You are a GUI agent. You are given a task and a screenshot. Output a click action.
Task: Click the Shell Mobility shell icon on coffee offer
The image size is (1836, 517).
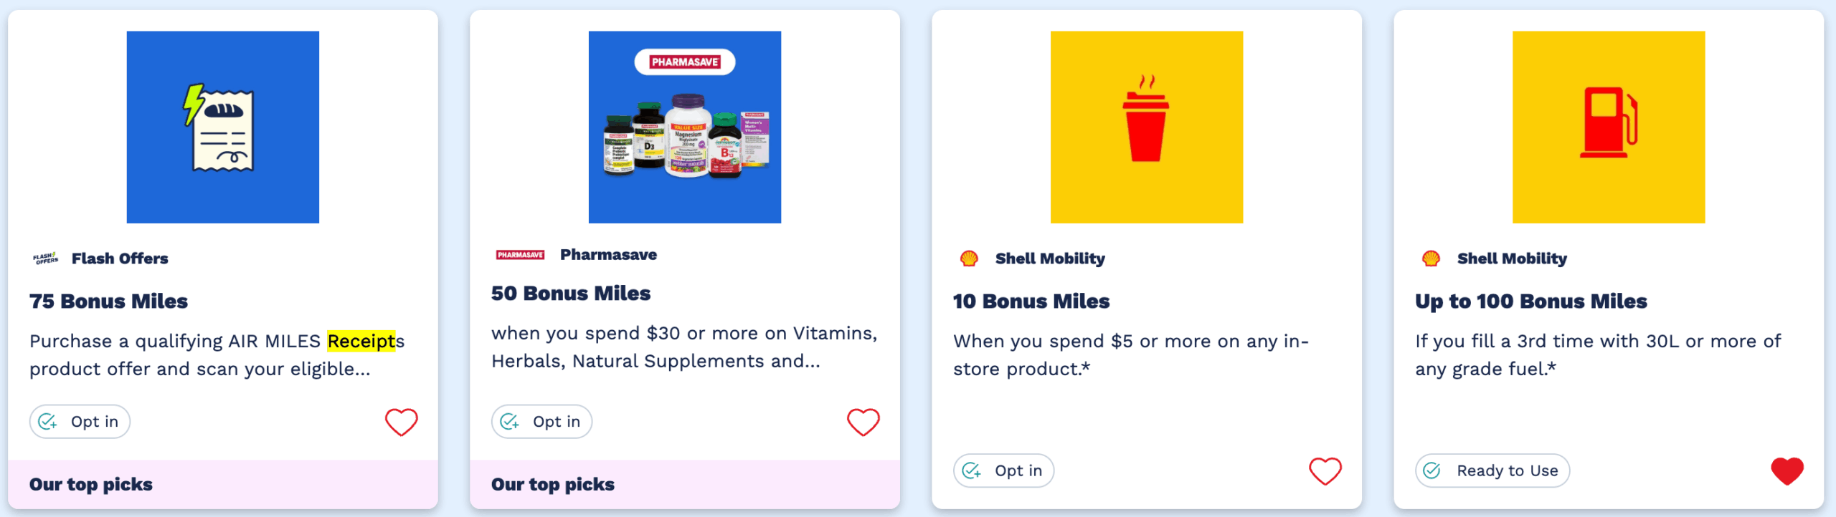click(x=970, y=258)
